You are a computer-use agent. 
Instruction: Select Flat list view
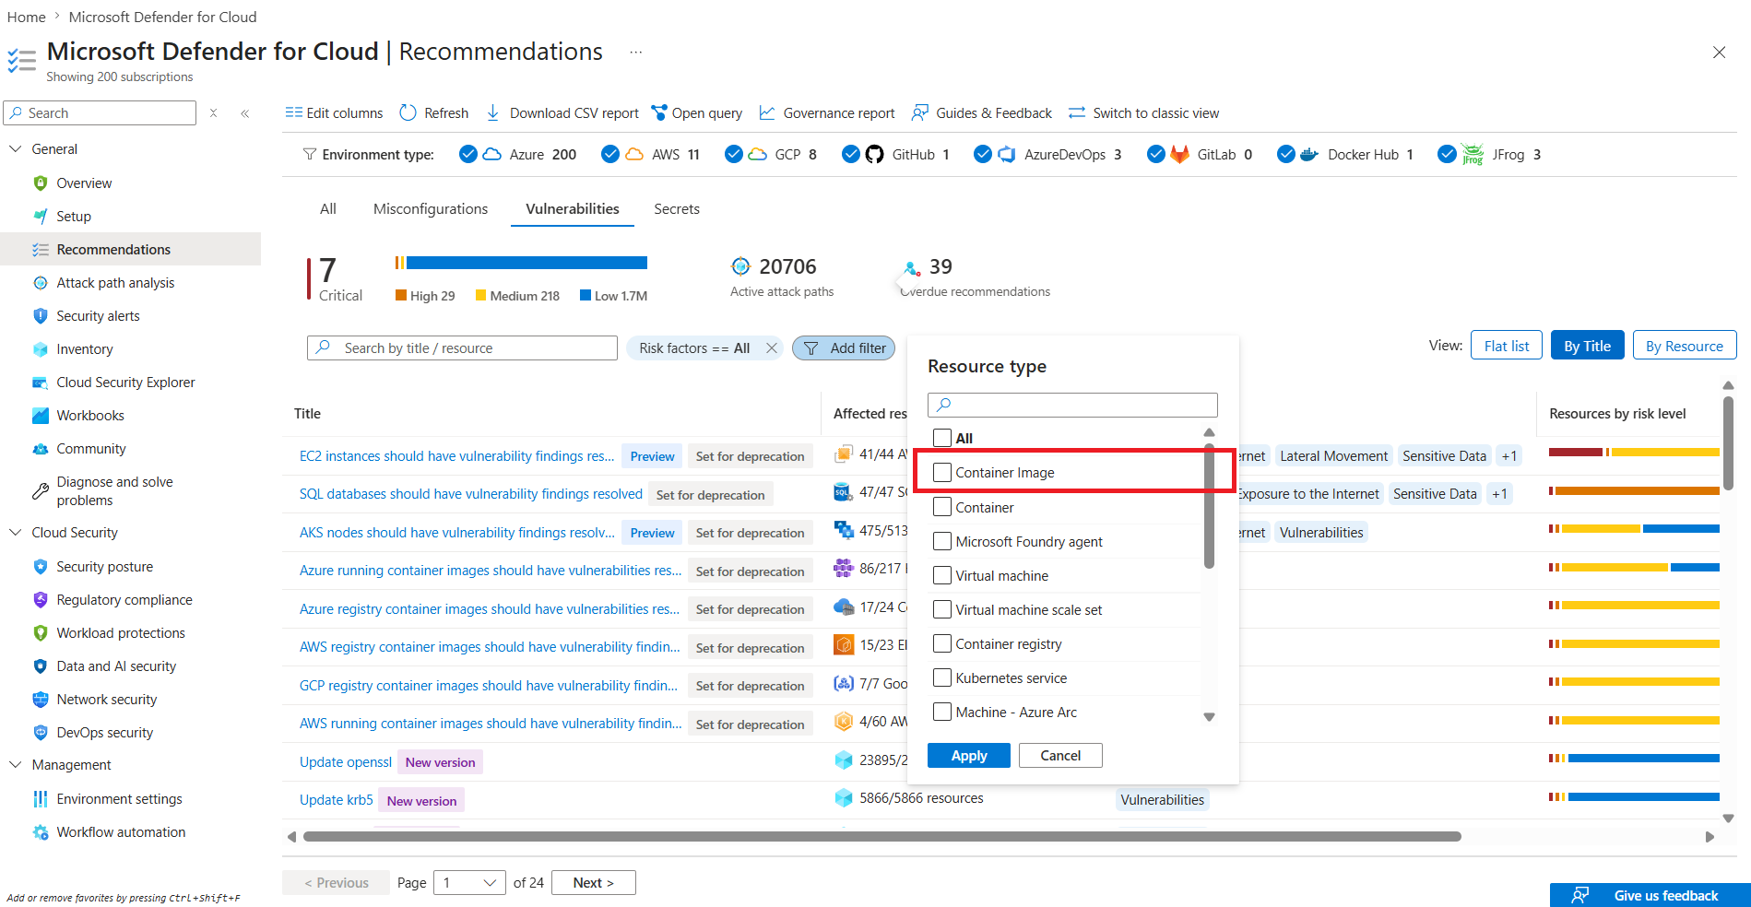1507,346
